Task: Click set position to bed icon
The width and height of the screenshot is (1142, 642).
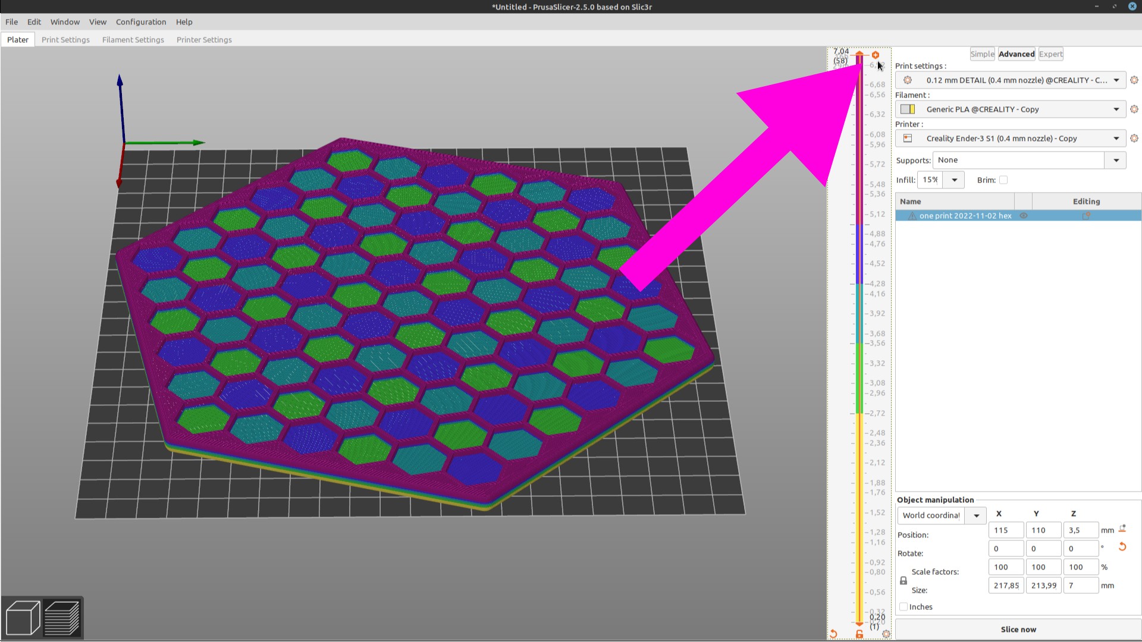Action: (x=1122, y=528)
